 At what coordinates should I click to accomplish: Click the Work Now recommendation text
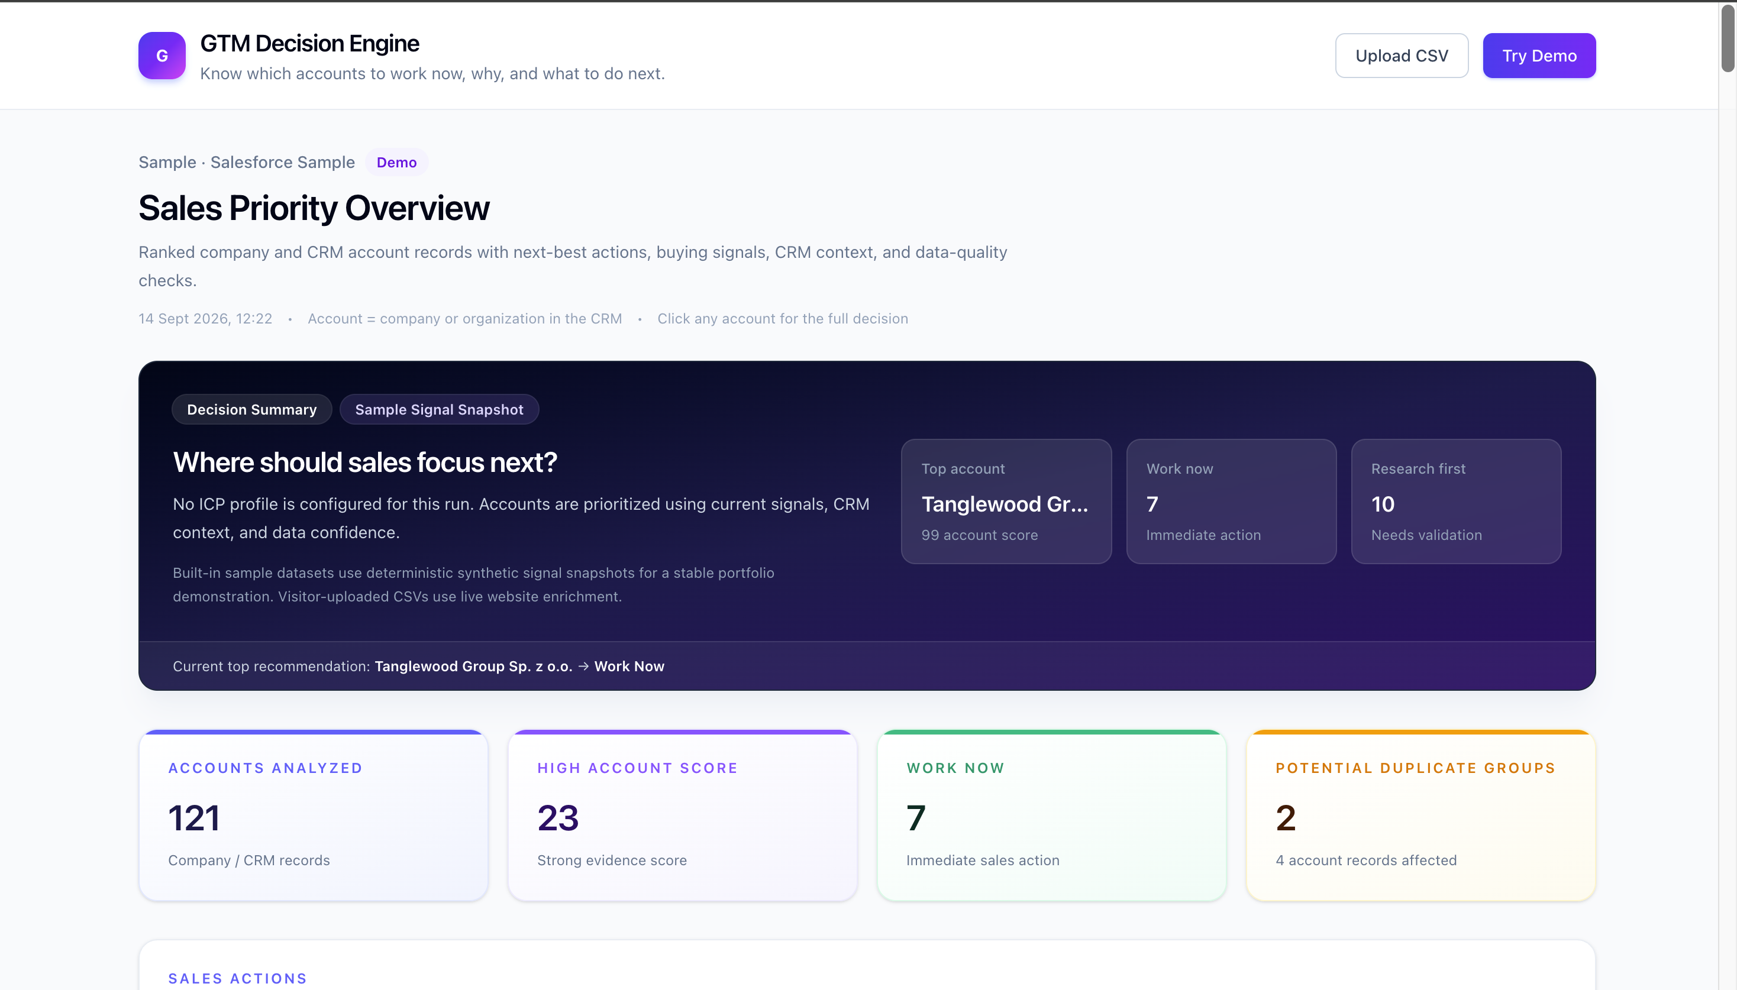(x=629, y=667)
